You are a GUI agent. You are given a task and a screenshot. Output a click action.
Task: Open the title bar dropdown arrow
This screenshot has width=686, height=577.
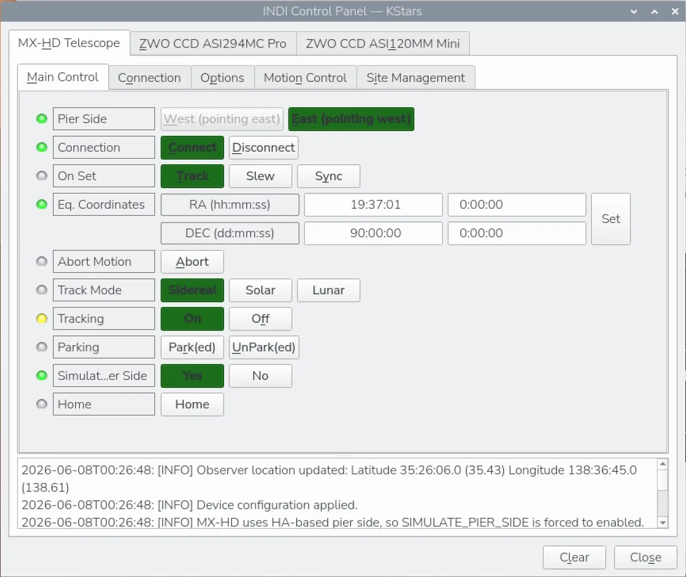[x=634, y=11]
